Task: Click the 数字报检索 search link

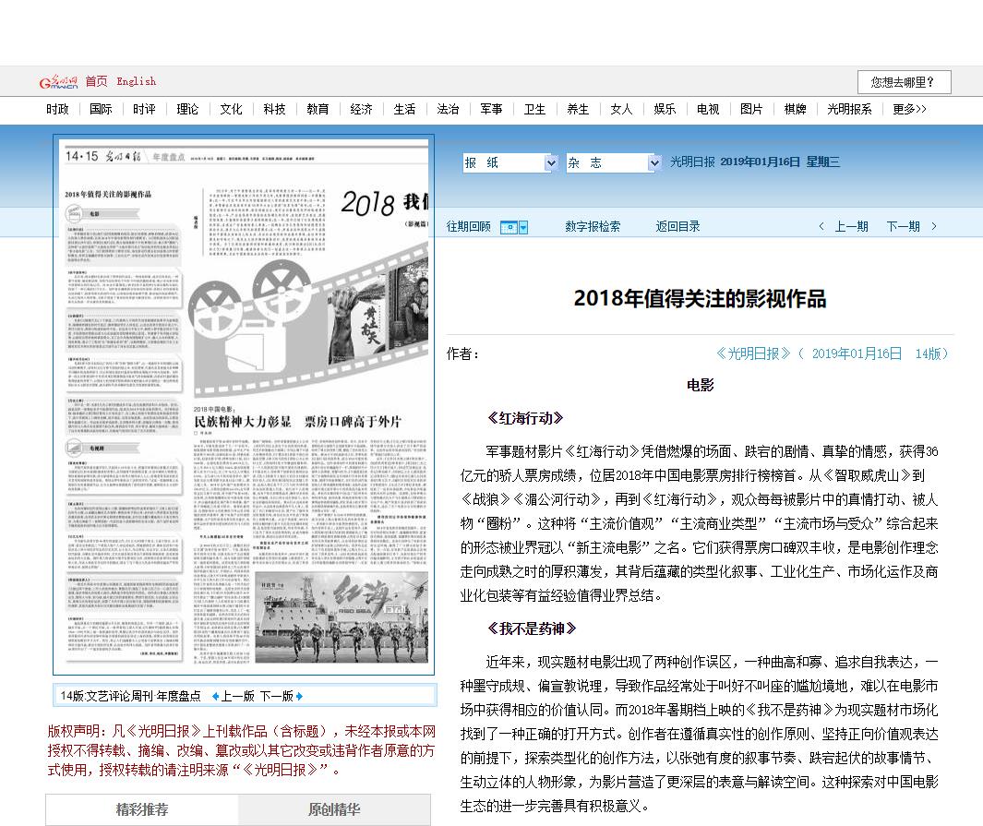Action: pos(593,227)
